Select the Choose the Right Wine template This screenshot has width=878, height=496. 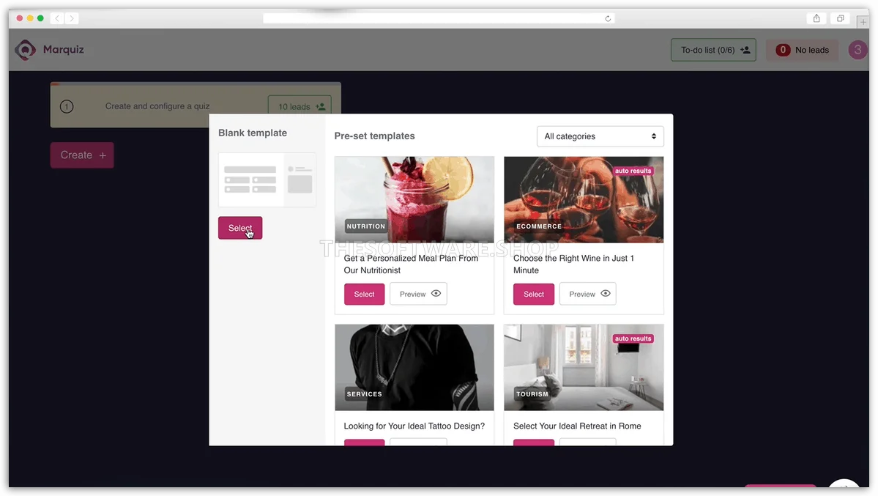click(534, 295)
